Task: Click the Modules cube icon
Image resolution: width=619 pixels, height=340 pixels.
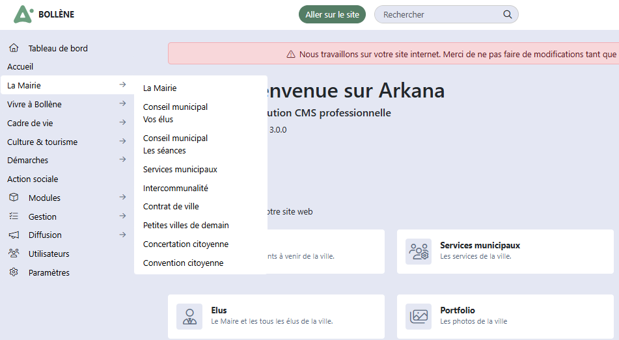Action: [14, 197]
